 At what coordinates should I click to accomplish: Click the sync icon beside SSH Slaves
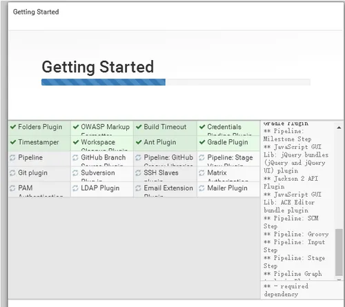[138, 172]
